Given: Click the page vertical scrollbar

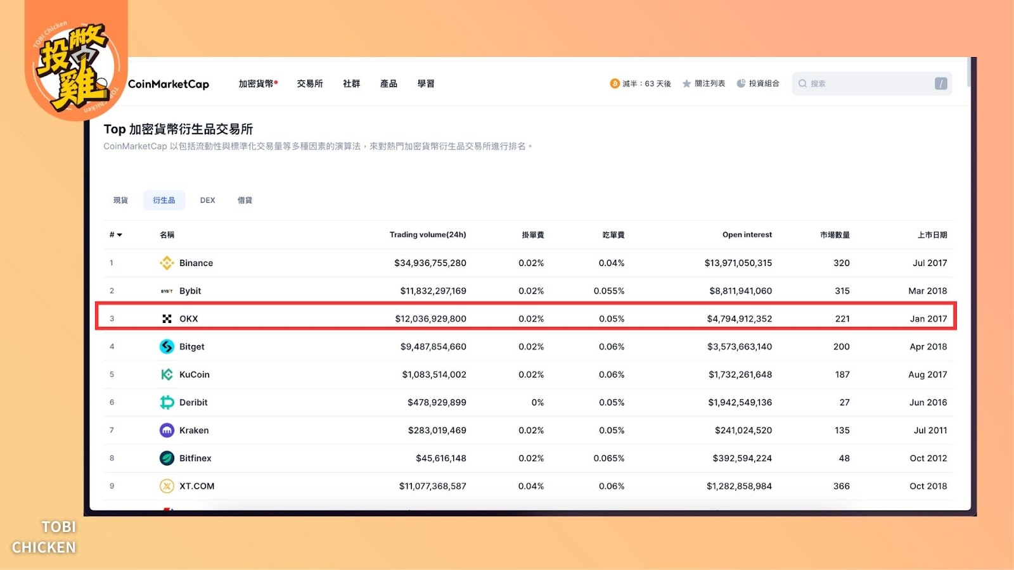Looking at the screenshot, I should click(x=970, y=73).
